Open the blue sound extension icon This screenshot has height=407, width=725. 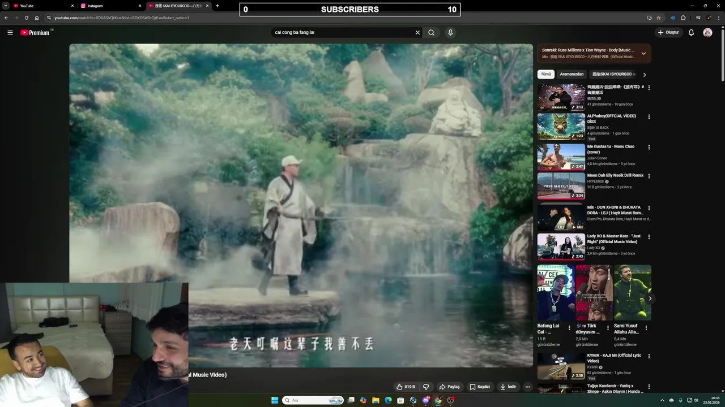coord(673,18)
